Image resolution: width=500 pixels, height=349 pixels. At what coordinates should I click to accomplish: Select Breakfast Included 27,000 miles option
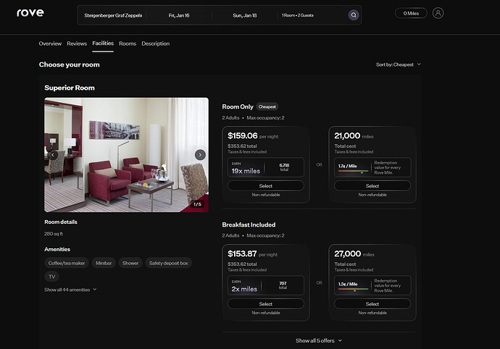(372, 304)
